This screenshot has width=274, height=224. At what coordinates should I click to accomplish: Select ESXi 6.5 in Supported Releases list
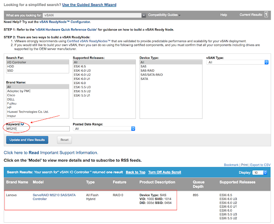pos(104,67)
